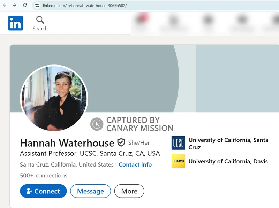Click the She/Her pronoun text
This screenshot has width=279, height=208.
pos(139,143)
